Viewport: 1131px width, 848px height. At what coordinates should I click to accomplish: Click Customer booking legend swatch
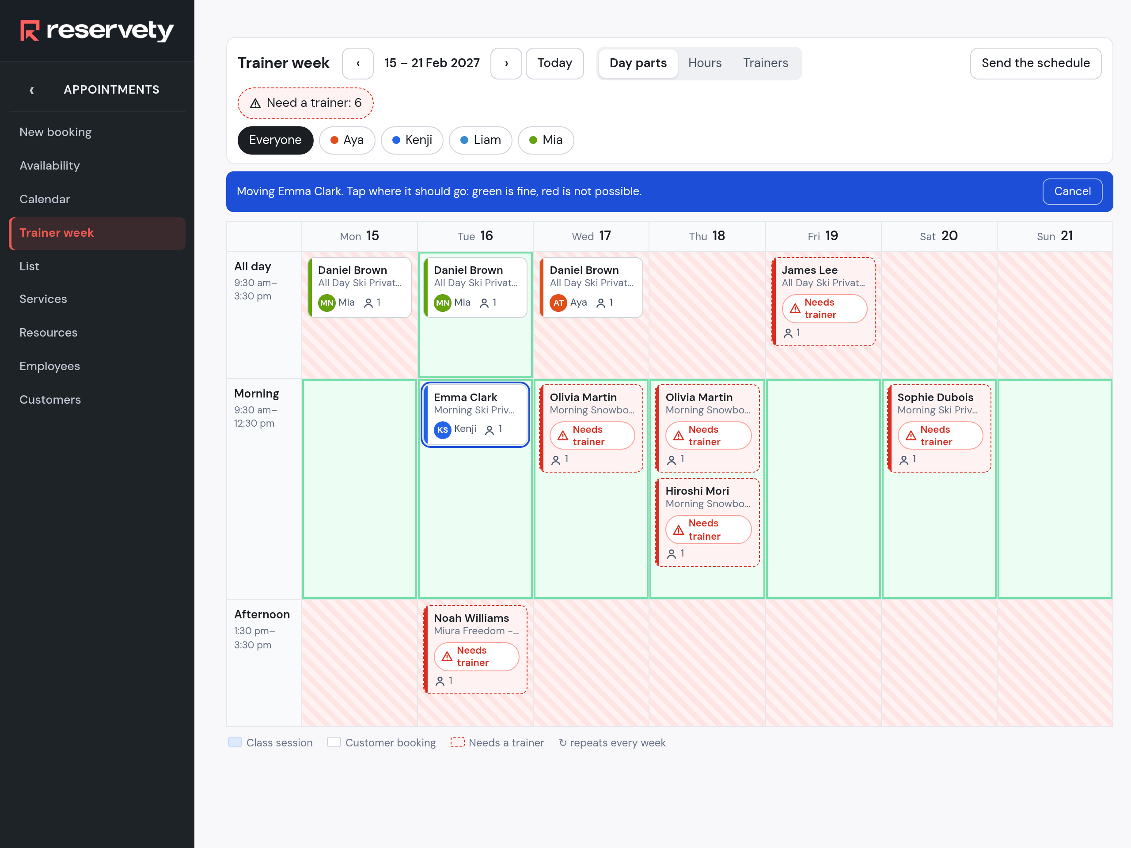334,742
